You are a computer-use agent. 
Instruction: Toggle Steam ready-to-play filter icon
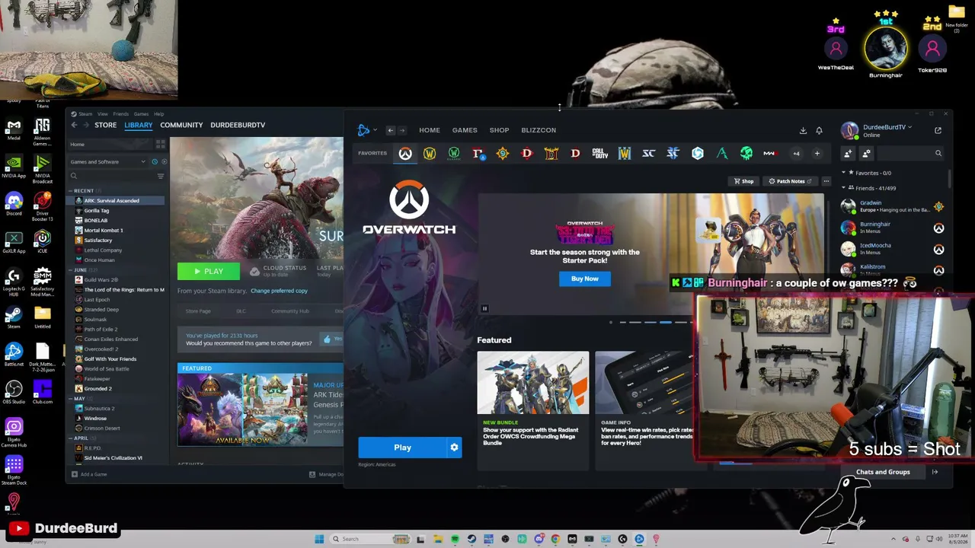coord(165,161)
